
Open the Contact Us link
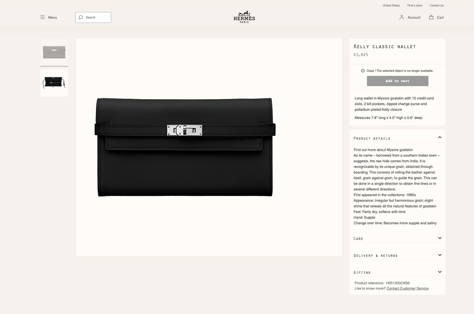coord(437,5)
